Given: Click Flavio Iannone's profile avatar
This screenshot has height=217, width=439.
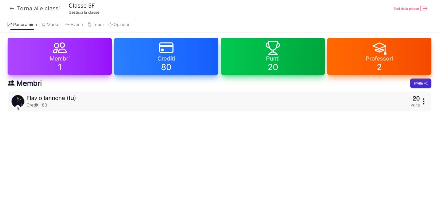Looking at the screenshot, I should click(x=18, y=101).
